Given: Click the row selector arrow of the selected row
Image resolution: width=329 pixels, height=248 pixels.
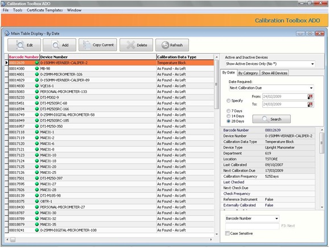Looking at the screenshot, I should tap(6, 63).
